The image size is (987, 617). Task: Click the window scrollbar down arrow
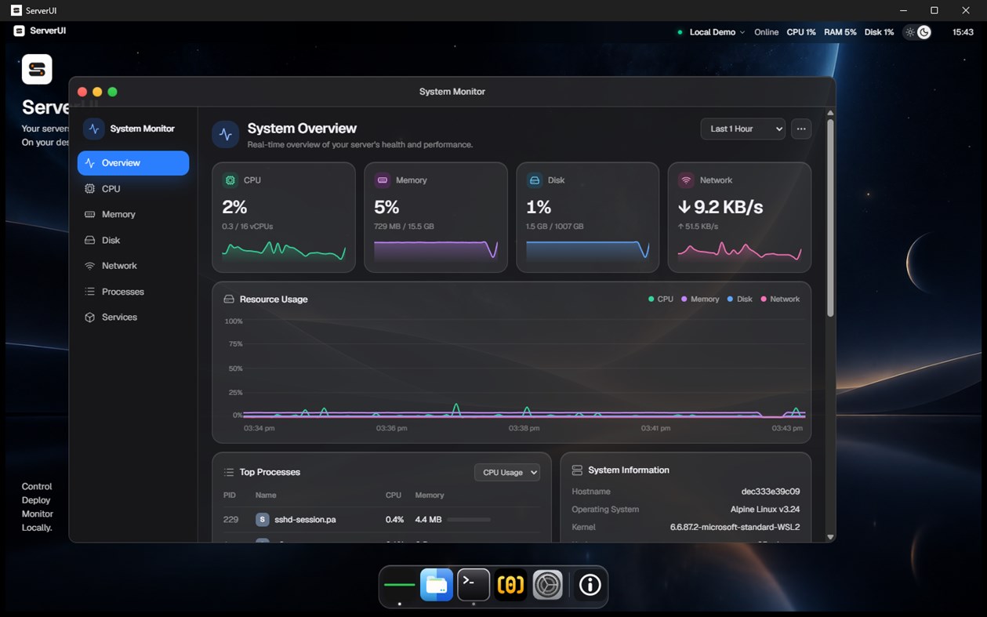[x=830, y=537]
